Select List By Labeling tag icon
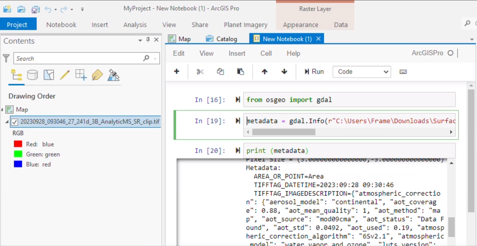 point(97,75)
